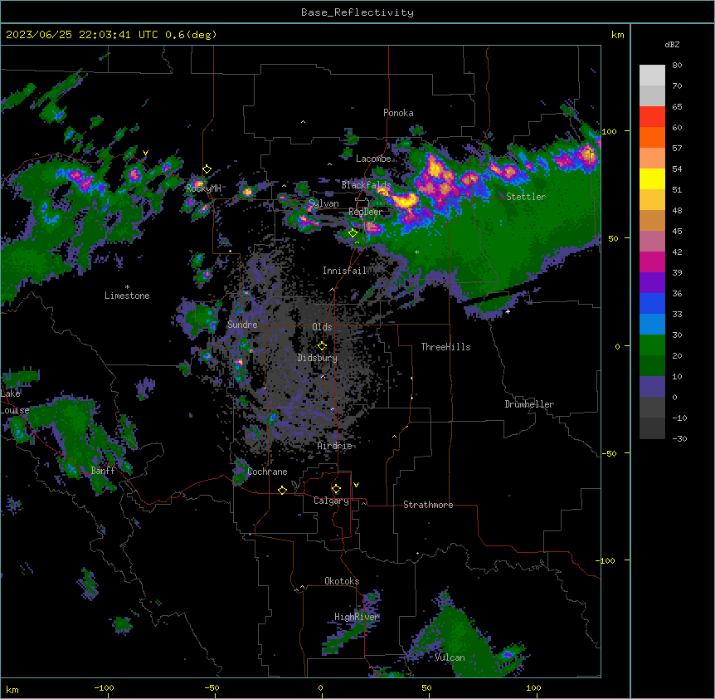Viewport: 715px width, 699px height.
Task: Select the magenta 39-42 dBZ legend swatch
Action: (x=652, y=262)
